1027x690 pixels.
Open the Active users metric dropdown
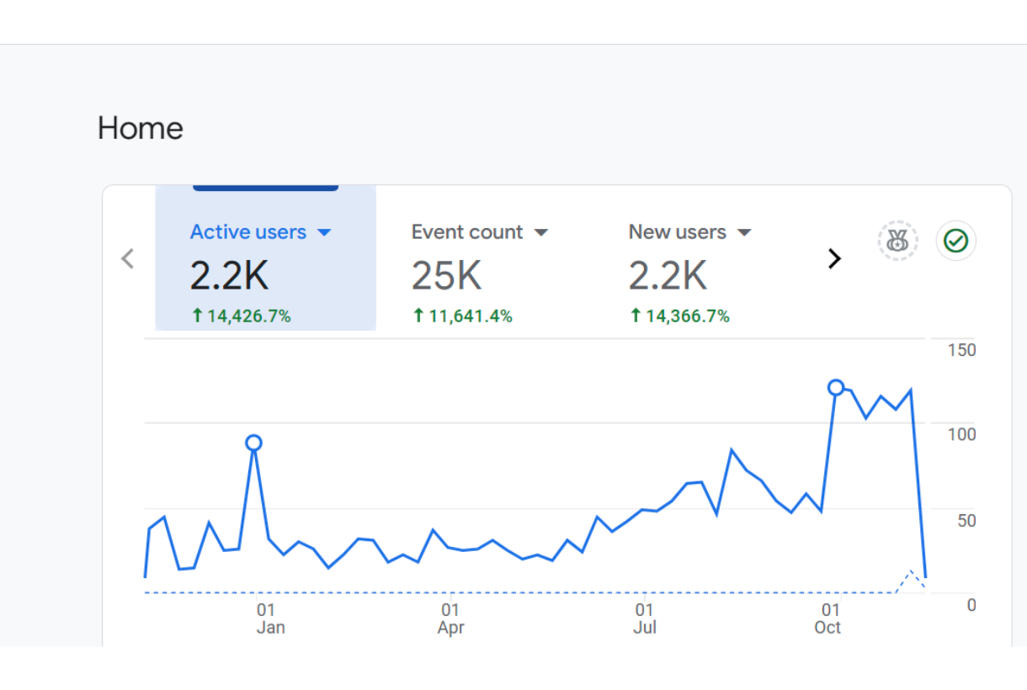325,232
